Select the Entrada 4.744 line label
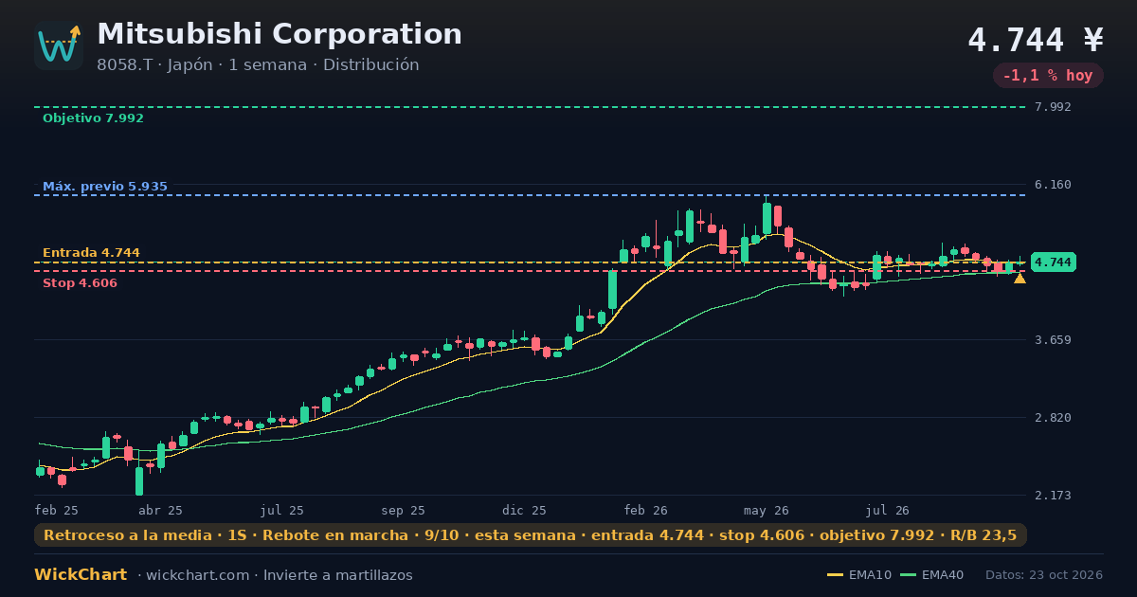 91,253
